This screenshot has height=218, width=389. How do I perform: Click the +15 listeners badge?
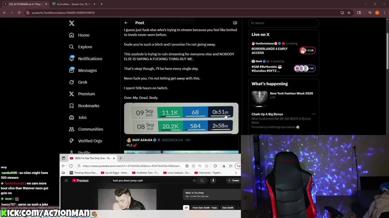tap(305, 68)
